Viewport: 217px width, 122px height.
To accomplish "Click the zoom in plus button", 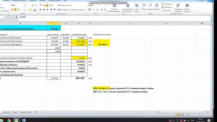I will (x=209, y=115).
